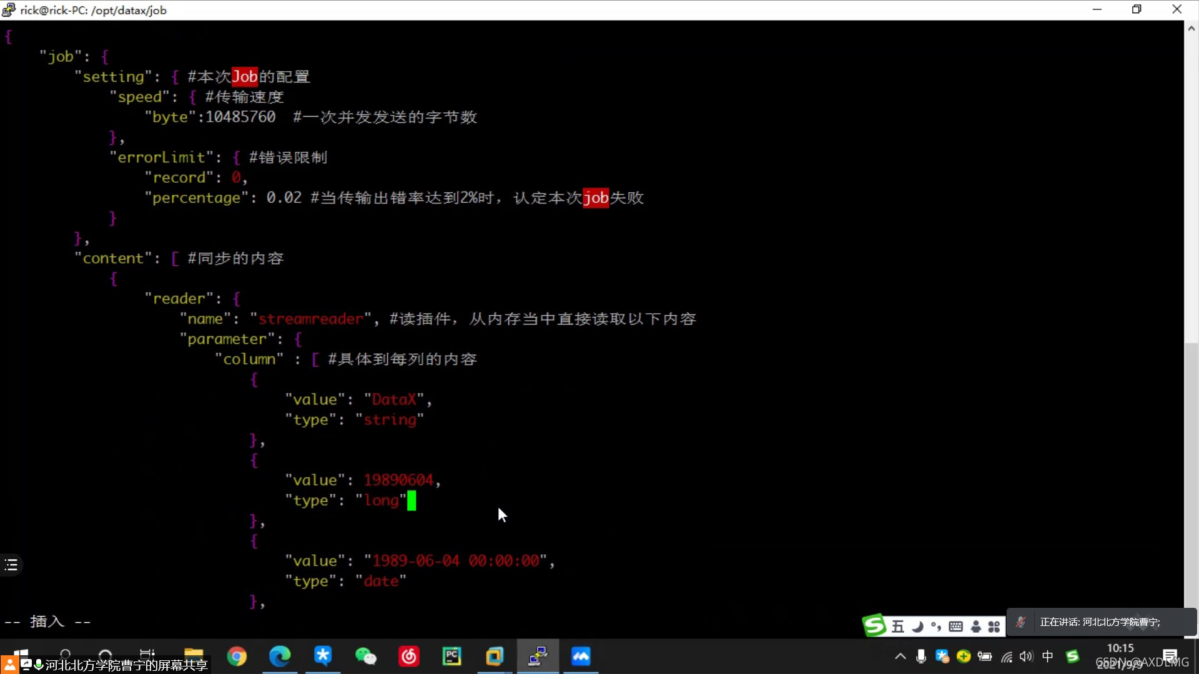Click the muted microphone icon in speaker popup
The height and width of the screenshot is (674, 1199).
click(1021, 622)
